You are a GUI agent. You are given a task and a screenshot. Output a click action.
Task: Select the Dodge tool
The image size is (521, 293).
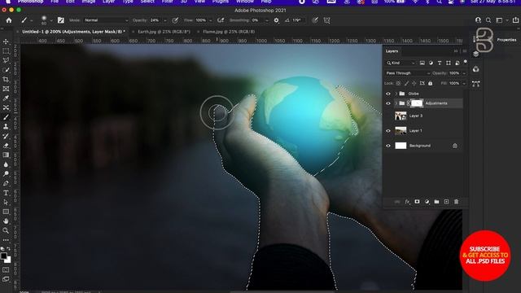(6, 173)
